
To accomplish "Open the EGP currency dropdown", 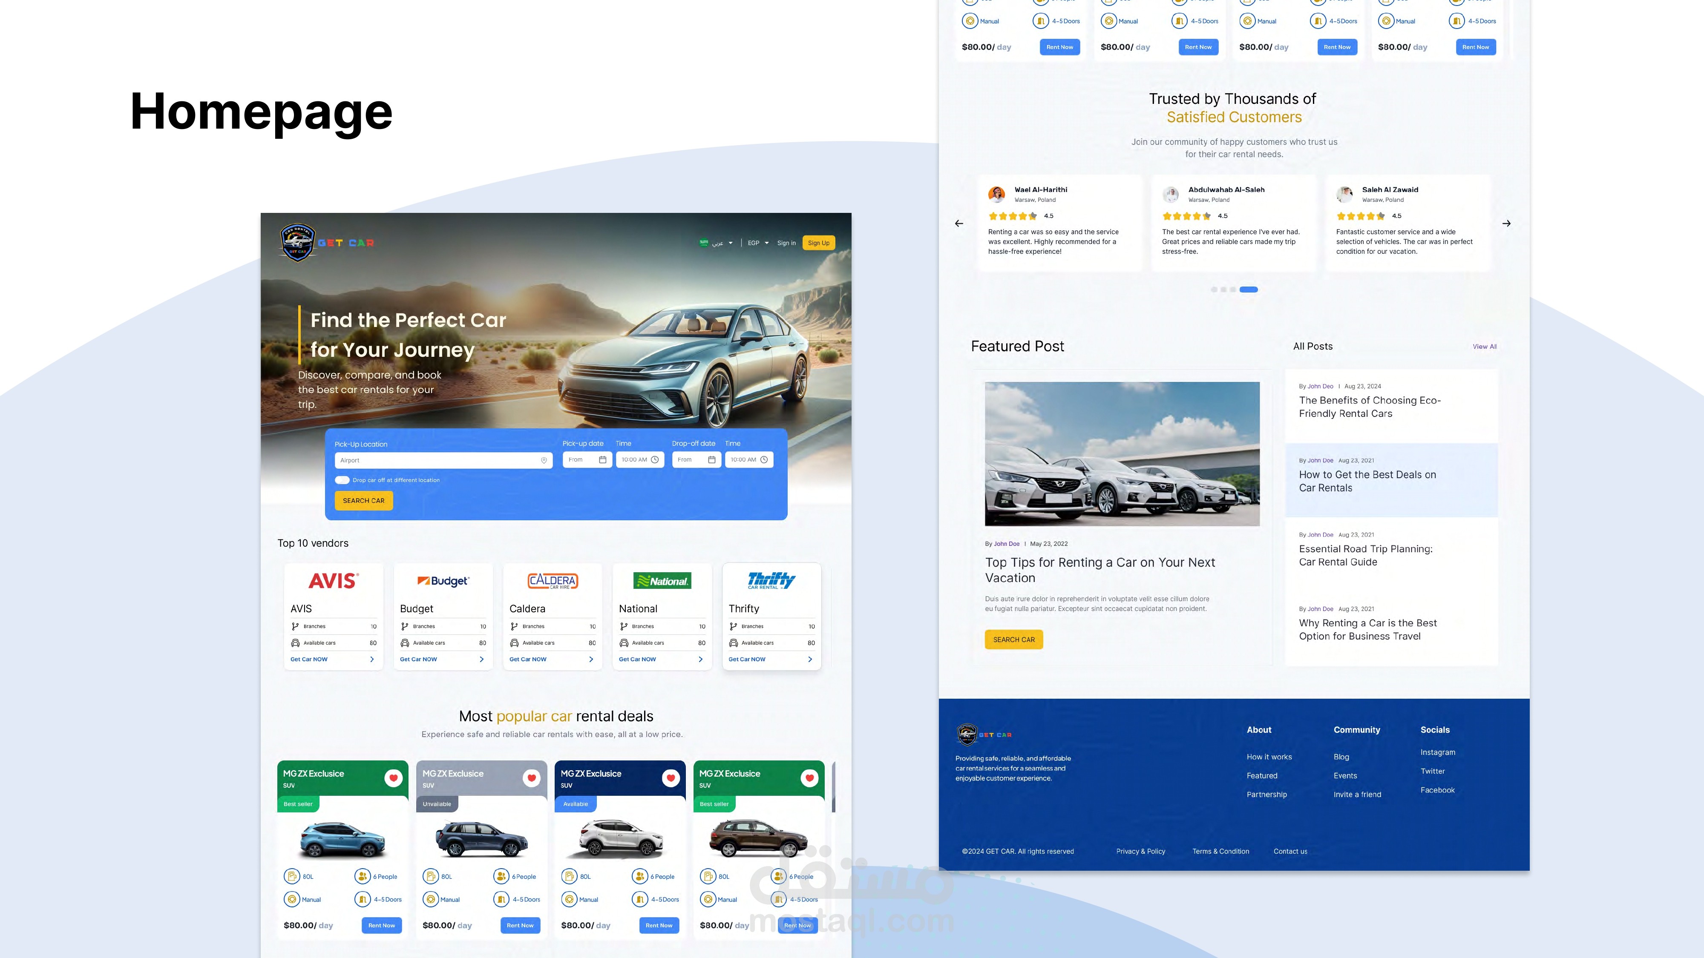I will click(x=758, y=243).
